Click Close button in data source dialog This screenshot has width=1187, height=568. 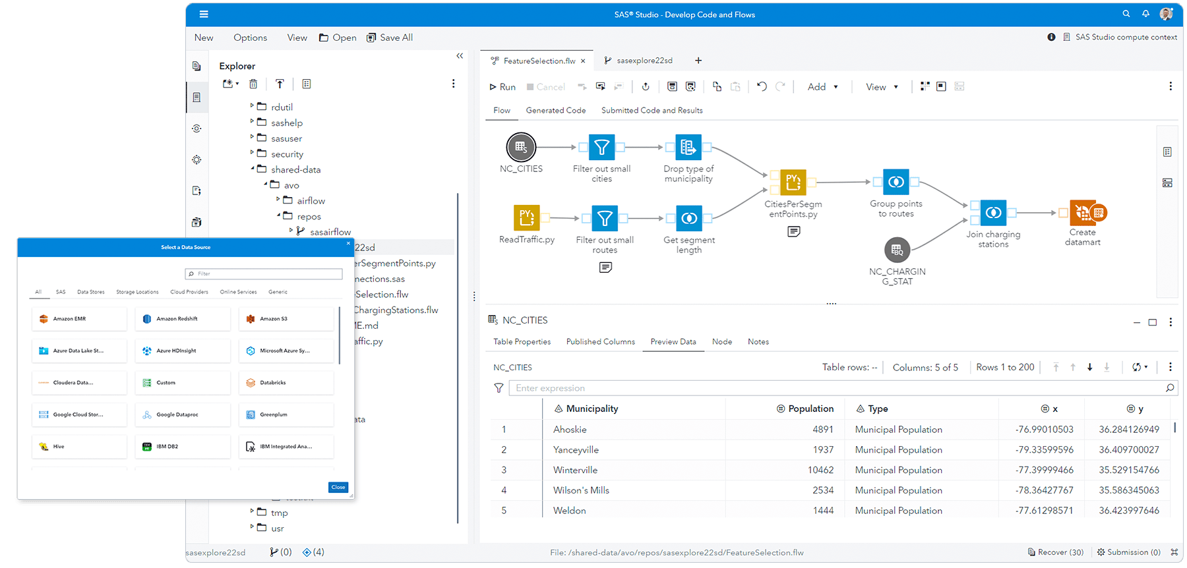click(338, 487)
